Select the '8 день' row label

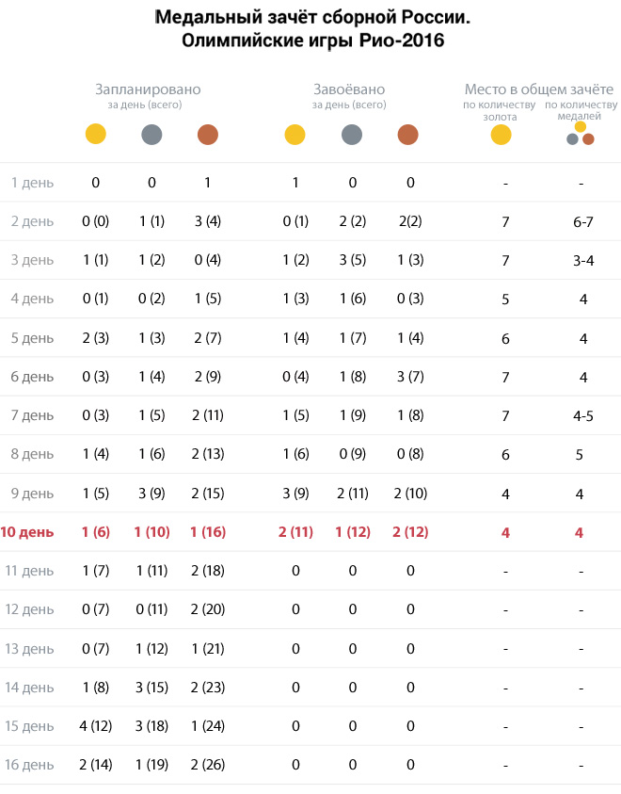coord(32,454)
